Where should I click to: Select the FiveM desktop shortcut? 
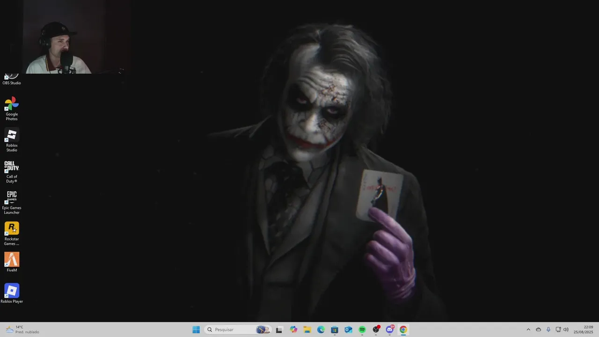(x=12, y=263)
